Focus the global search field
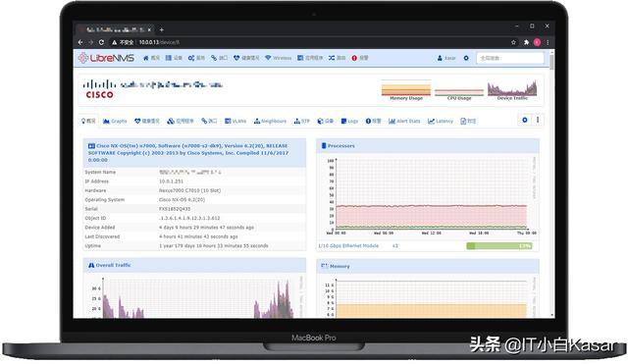628x364 pixels. (x=510, y=58)
